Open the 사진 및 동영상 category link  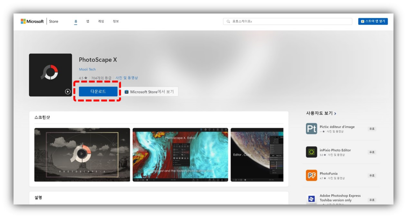point(127,78)
